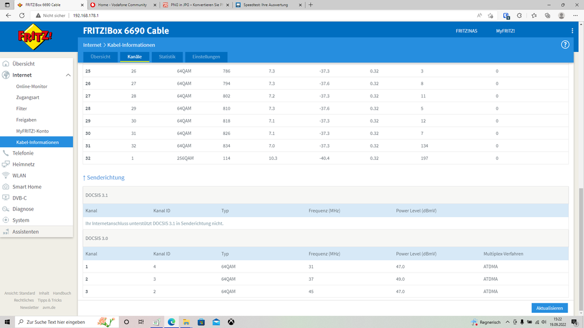Viewport: 584px width, 328px height.
Task: Open Zugangsart in sidebar
Action: [x=27, y=97]
